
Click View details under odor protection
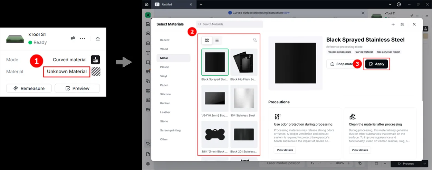click(x=285, y=150)
